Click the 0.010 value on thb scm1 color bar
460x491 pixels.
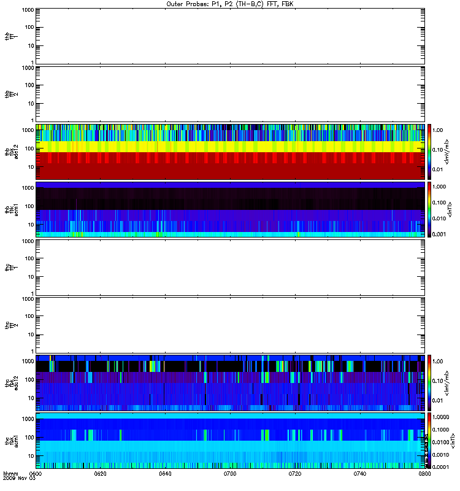[x=439, y=218]
